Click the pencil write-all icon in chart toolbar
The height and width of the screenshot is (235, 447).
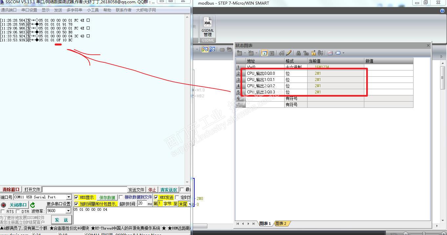click(289, 53)
